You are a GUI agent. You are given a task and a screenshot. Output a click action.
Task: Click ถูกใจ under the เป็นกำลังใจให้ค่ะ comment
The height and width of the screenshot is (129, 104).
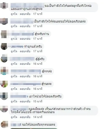pos(14,26)
